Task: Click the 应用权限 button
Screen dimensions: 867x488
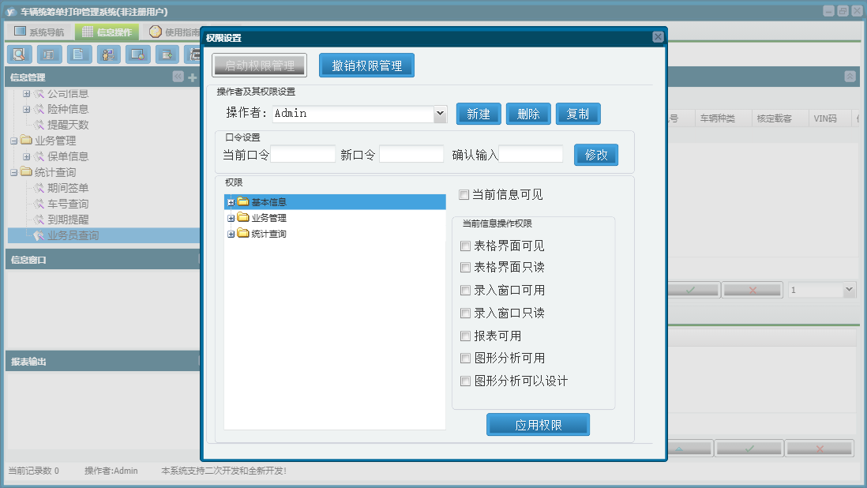Action: coord(538,425)
